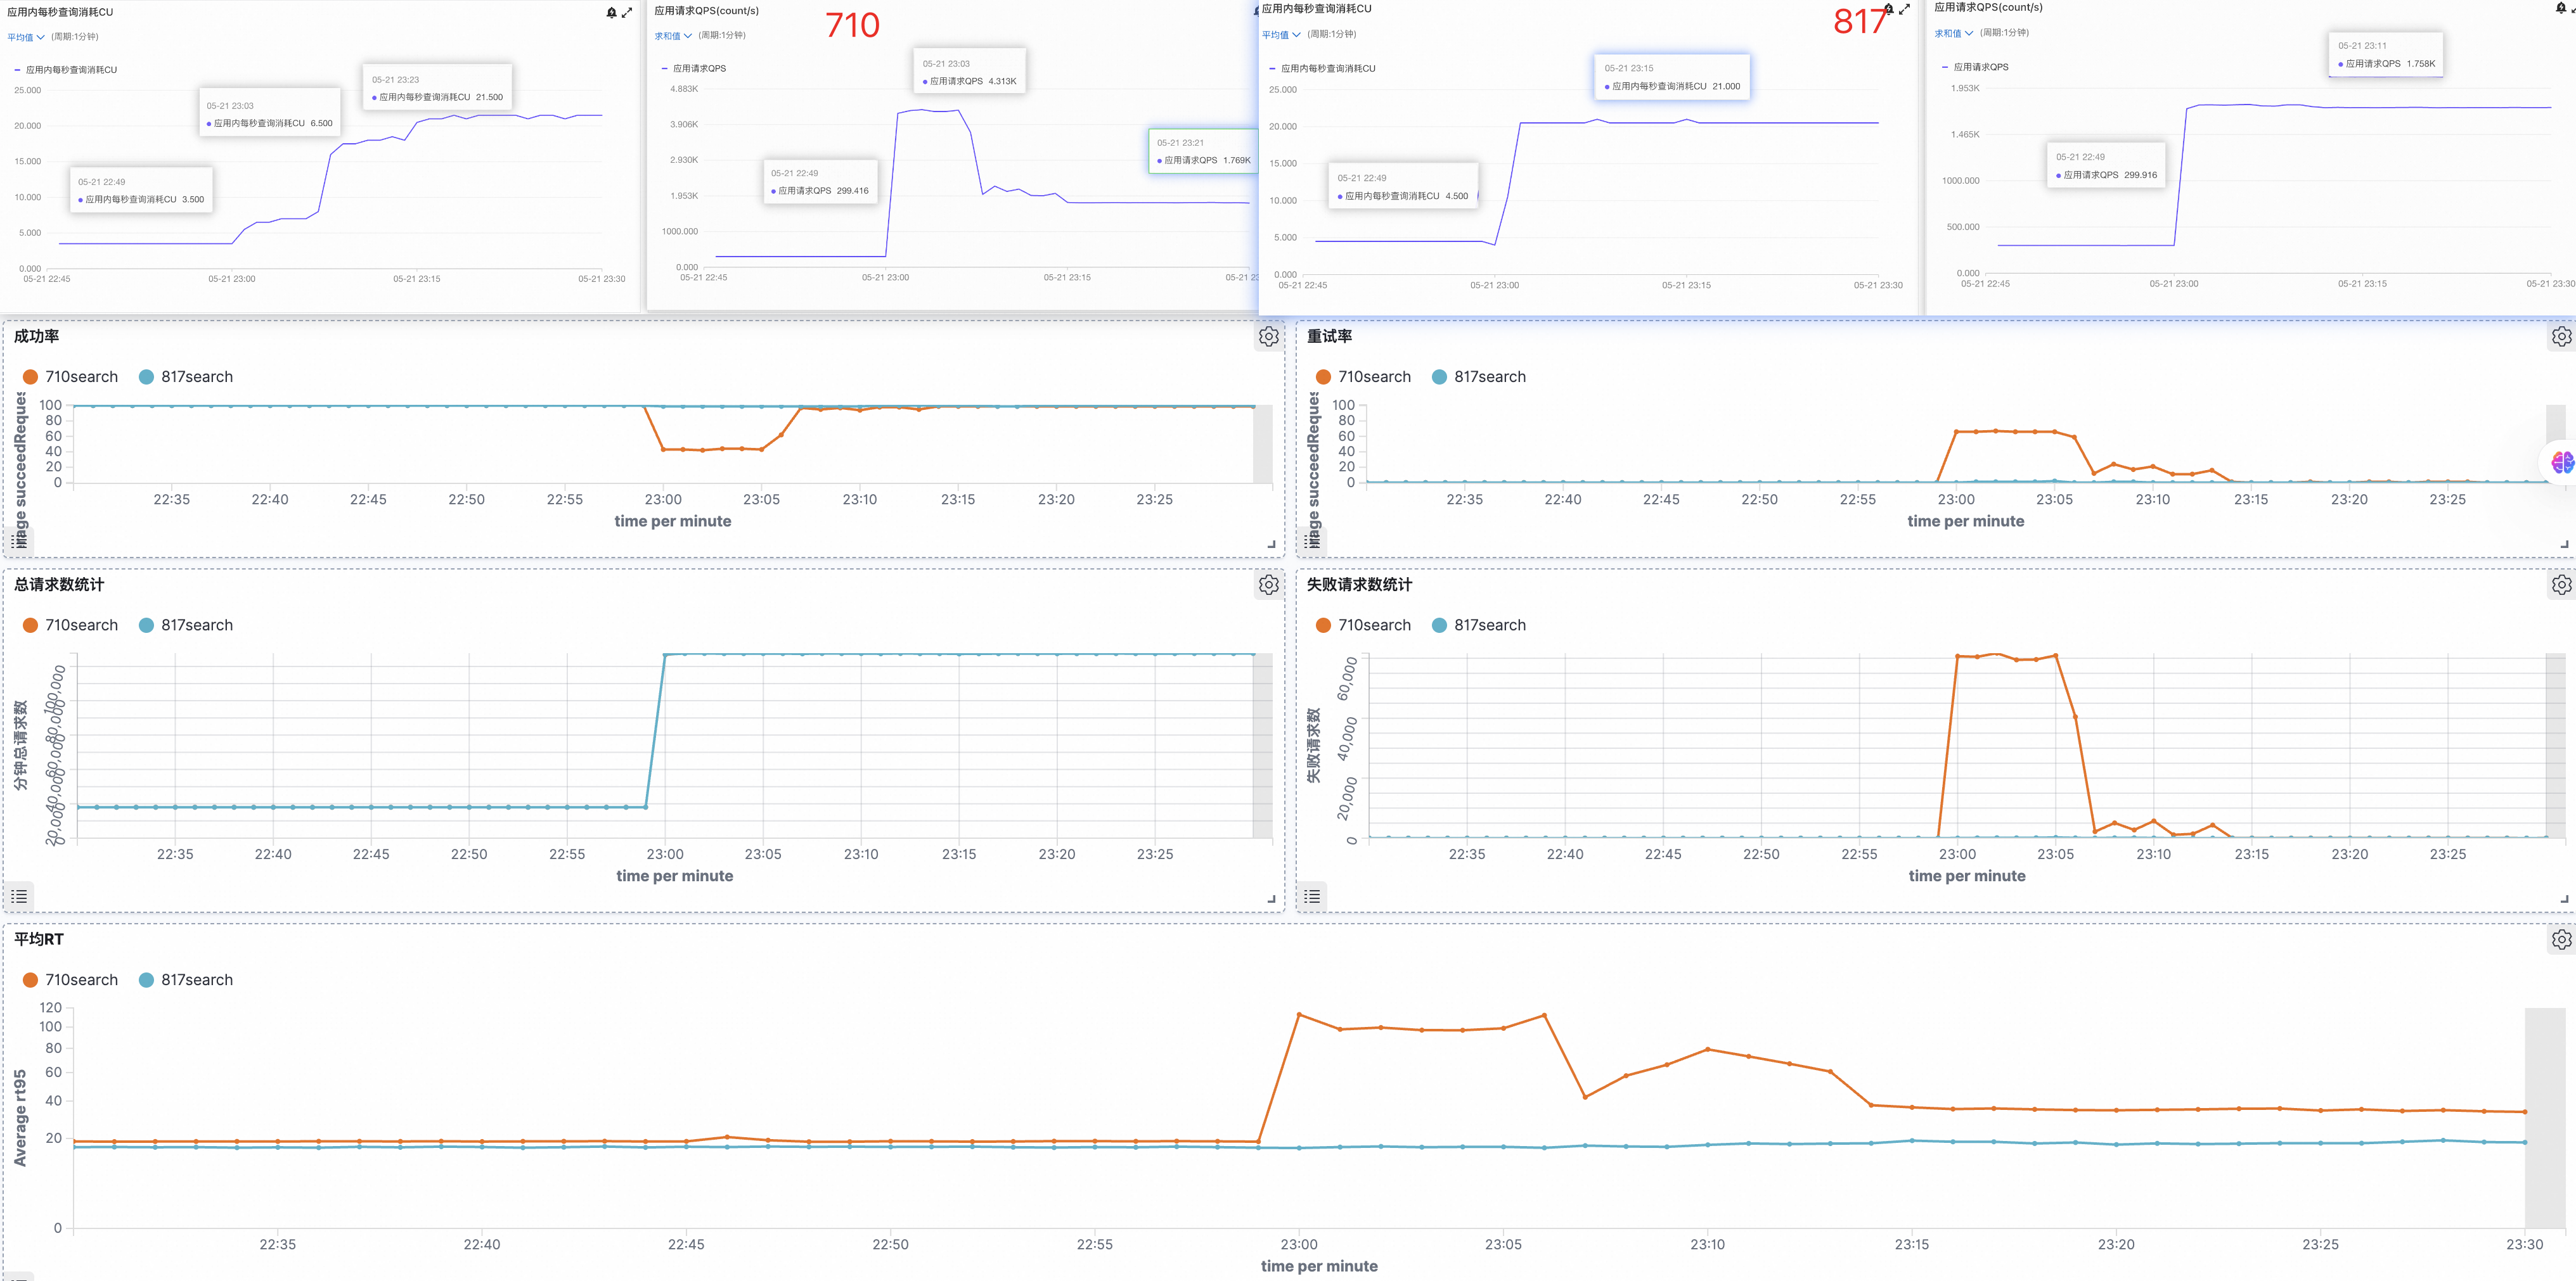Click the tooltip showing 应用请求QPS 299.916

click(x=2106, y=166)
